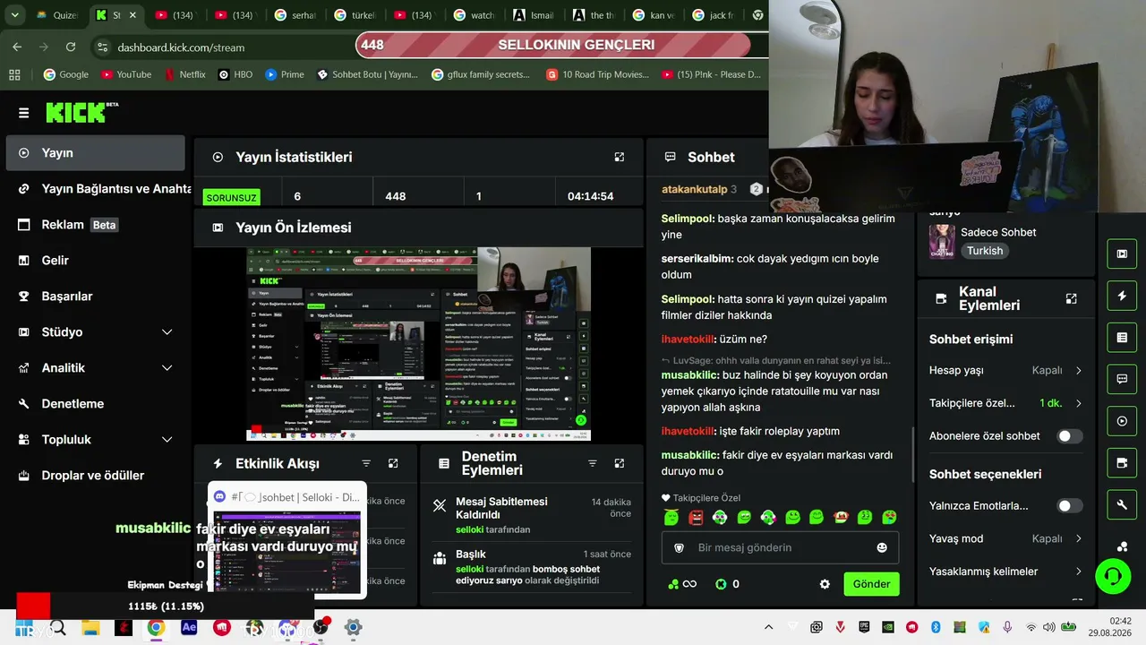Open the chat bubble icon in right rail
Viewport: 1146px width, 645px height.
[1122, 379]
